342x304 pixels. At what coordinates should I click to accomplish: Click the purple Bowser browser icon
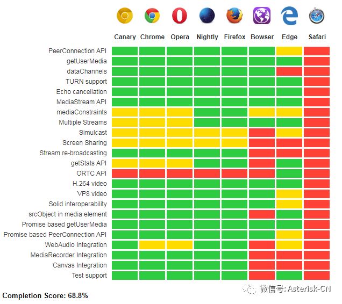pyautogui.click(x=262, y=16)
